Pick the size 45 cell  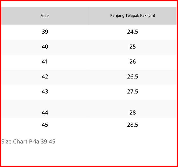(x=45, y=125)
